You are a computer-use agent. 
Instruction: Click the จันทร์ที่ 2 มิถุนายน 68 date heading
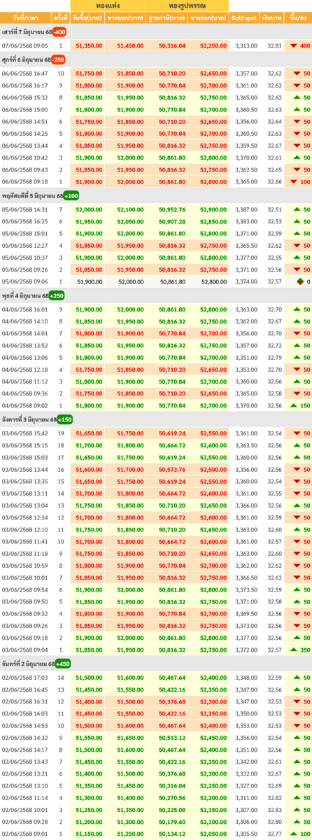point(28,664)
